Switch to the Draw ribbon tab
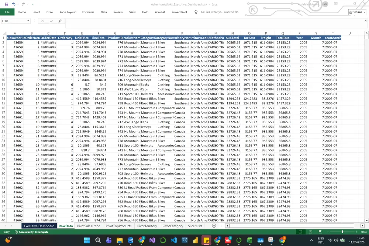 point(50,12)
